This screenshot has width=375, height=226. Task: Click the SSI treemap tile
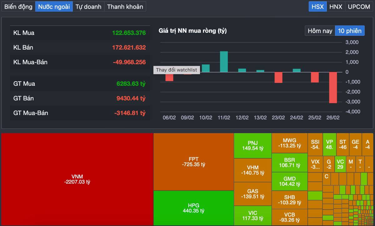click(x=315, y=144)
